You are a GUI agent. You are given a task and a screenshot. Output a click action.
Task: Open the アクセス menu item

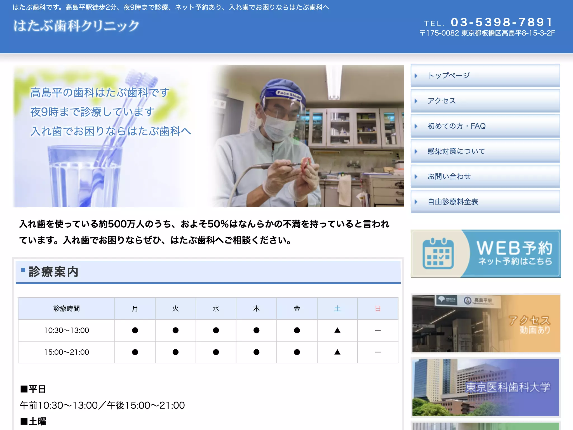coord(485,101)
